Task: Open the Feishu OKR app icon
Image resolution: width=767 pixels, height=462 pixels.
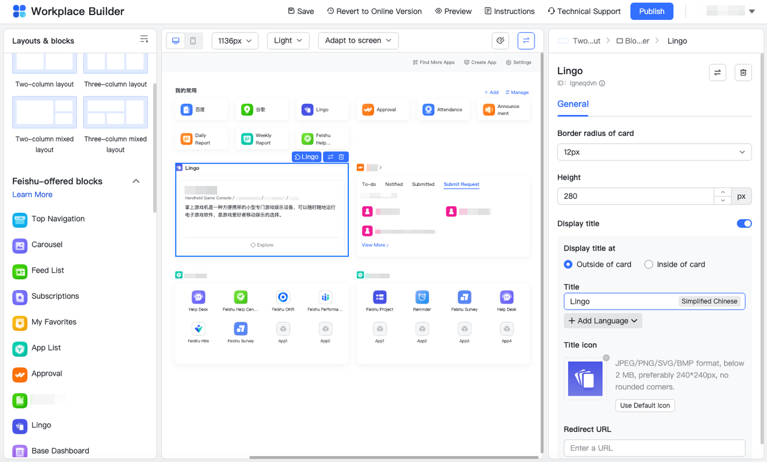Action: (283, 297)
